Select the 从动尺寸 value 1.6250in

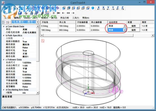pyautogui.click(x=27, y=63)
